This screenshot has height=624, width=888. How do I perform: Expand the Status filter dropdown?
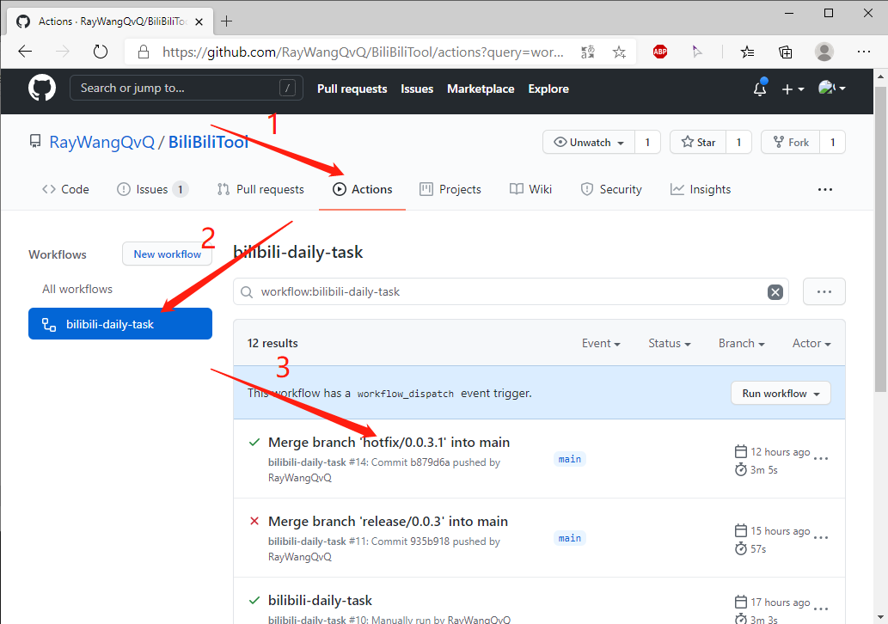tap(670, 343)
